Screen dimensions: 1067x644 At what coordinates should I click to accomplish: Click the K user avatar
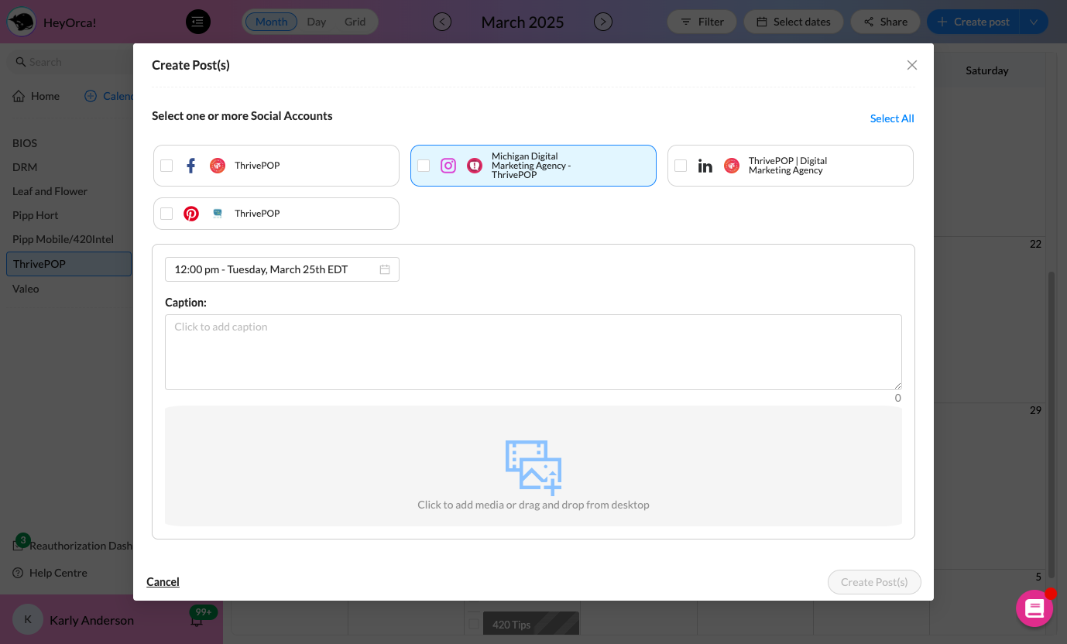tap(28, 620)
